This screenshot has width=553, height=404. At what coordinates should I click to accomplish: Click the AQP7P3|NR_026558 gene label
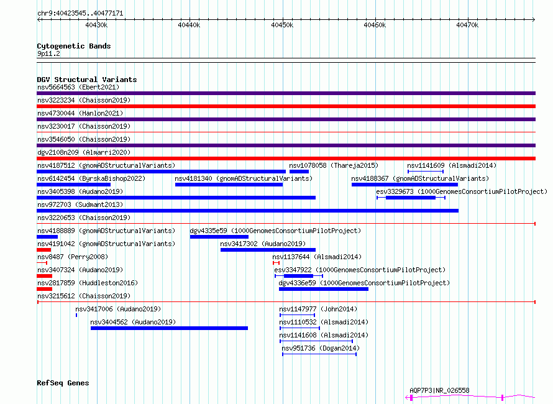(x=439, y=390)
